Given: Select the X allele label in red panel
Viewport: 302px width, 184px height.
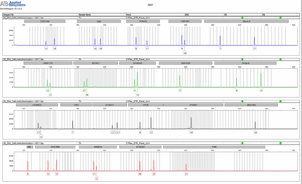Looking at the screenshot, I should pos(28,173).
